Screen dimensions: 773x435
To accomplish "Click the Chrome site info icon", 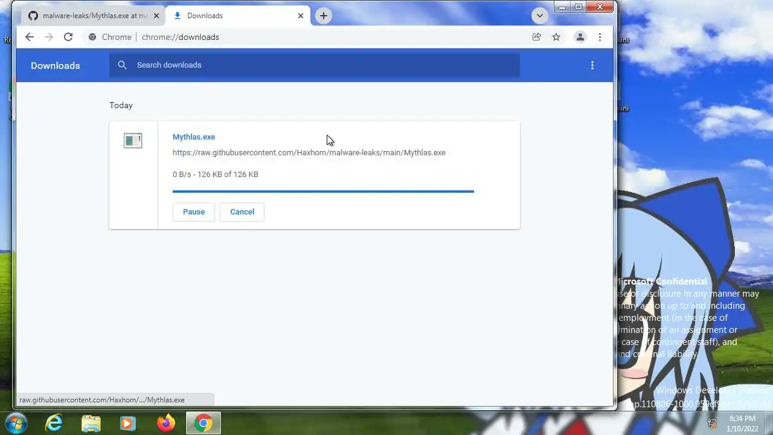I will (x=92, y=37).
